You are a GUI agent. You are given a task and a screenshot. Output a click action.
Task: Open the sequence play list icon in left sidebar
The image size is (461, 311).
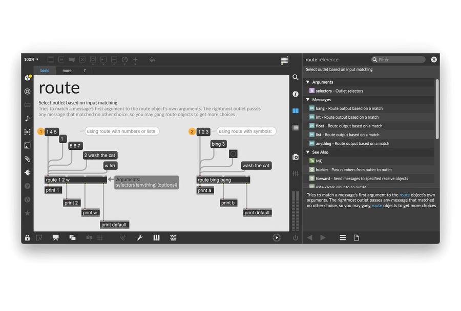[x=27, y=132]
